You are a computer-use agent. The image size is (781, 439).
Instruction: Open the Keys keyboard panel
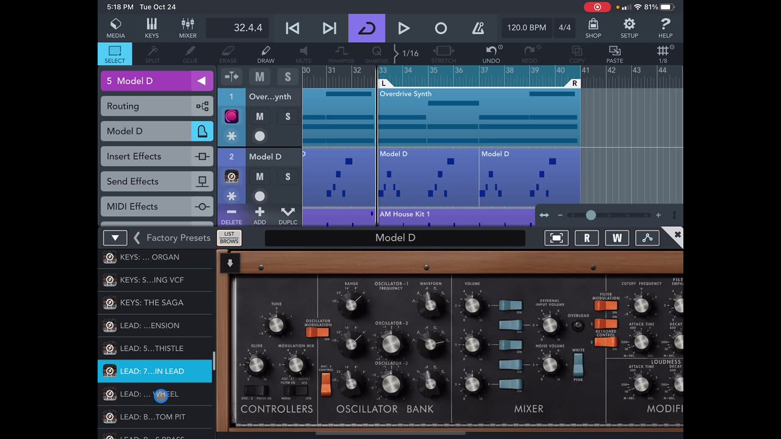pos(151,28)
